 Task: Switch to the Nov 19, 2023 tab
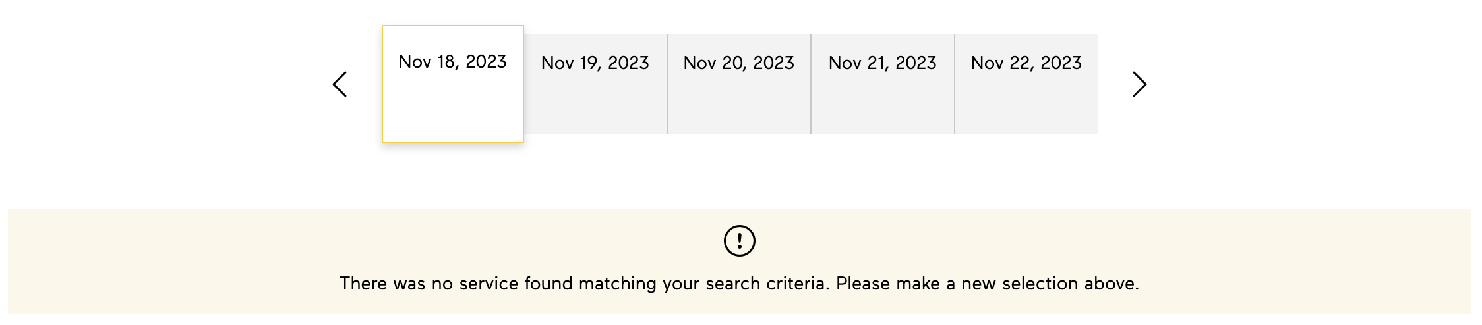(x=595, y=84)
